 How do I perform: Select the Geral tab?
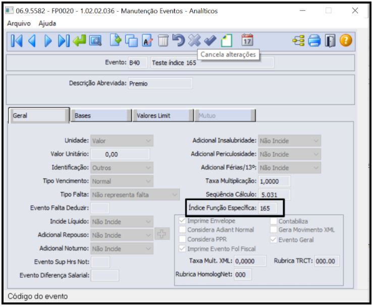[39, 115]
